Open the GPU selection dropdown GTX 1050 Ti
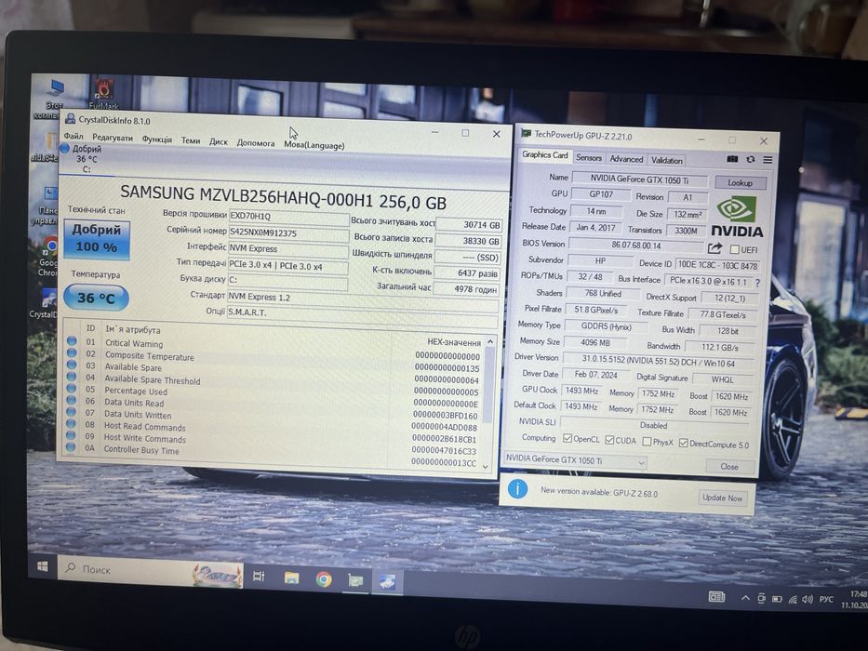868x651 pixels. 575,460
